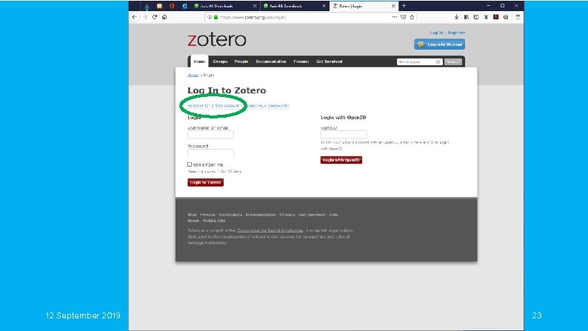Open the Blog footer link
588x331 pixels.
coord(192,215)
